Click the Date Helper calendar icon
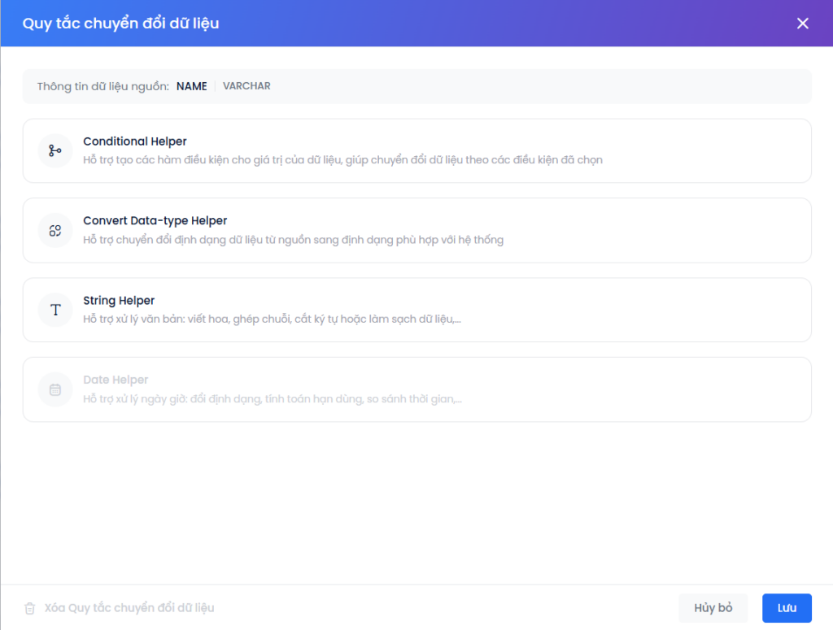This screenshot has width=833, height=630. 55,389
